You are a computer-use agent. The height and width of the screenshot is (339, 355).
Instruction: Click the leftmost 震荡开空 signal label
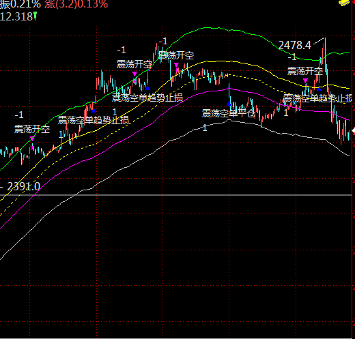[x=32, y=129]
